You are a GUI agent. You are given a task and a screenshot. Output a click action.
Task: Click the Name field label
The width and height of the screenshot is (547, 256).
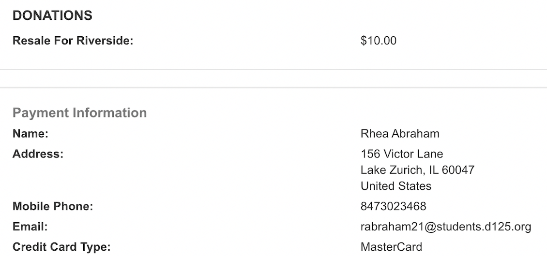[x=30, y=133]
